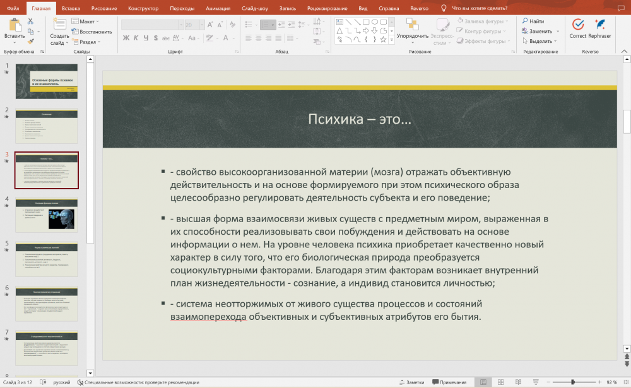Start slideshow from status bar icon
Screen dimensions: 631x388
pos(534,382)
